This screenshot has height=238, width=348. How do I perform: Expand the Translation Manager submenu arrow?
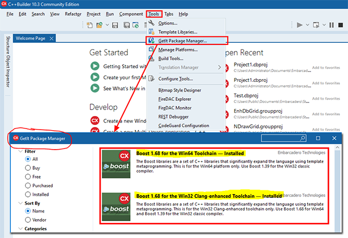click(219, 67)
